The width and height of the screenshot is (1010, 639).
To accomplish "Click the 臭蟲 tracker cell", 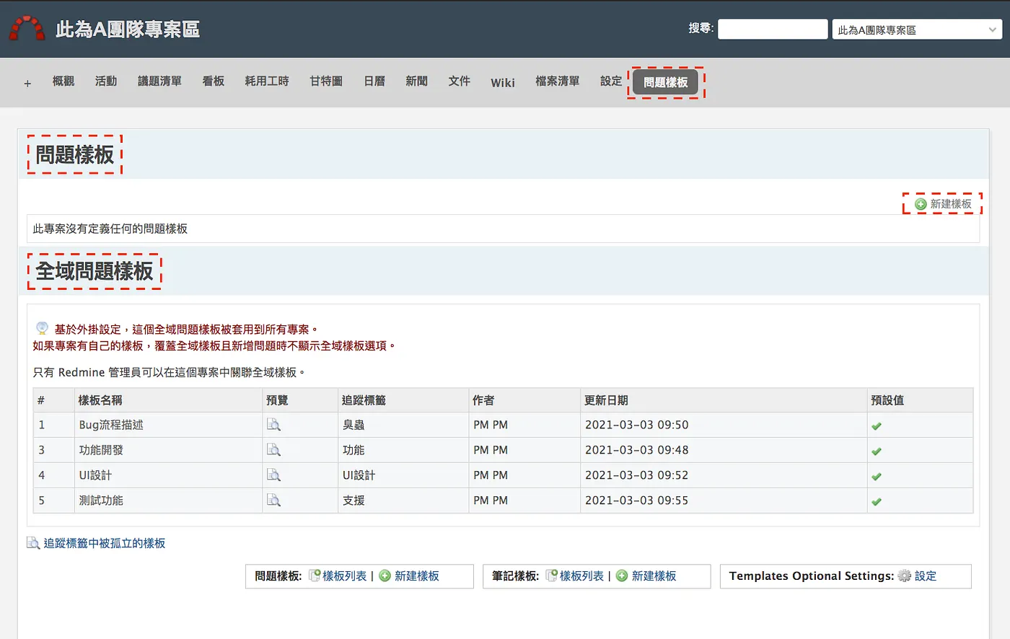I will (x=403, y=425).
